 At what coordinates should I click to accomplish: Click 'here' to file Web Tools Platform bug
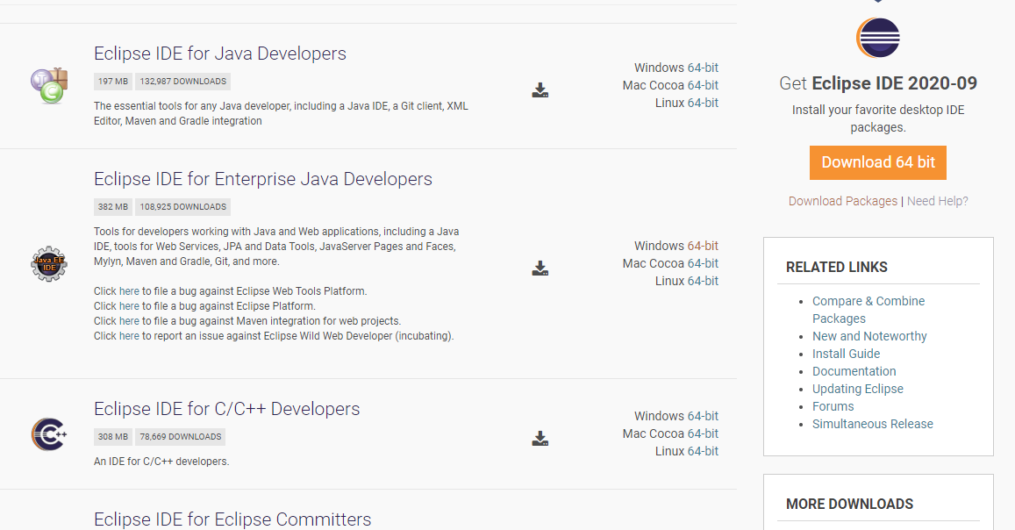click(x=129, y=291)
